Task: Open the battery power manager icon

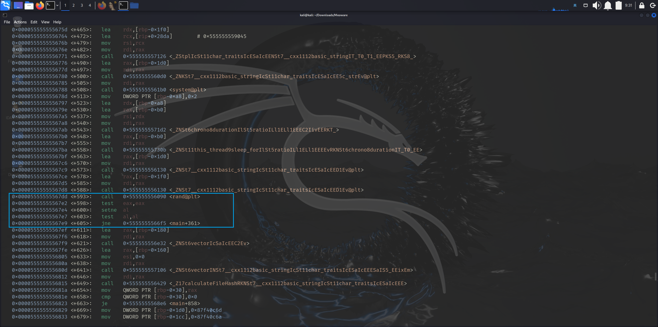Action: (618, 5)
